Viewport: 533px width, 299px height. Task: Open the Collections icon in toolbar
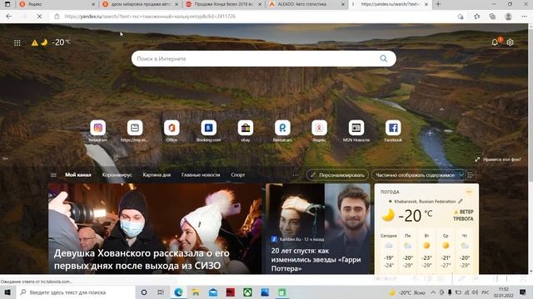click(492, 17)
